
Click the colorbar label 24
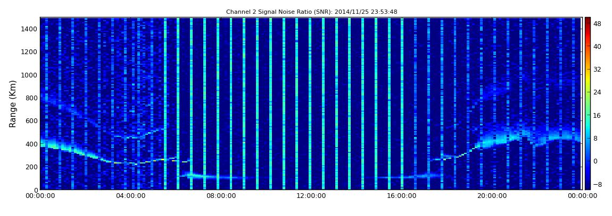598,92
